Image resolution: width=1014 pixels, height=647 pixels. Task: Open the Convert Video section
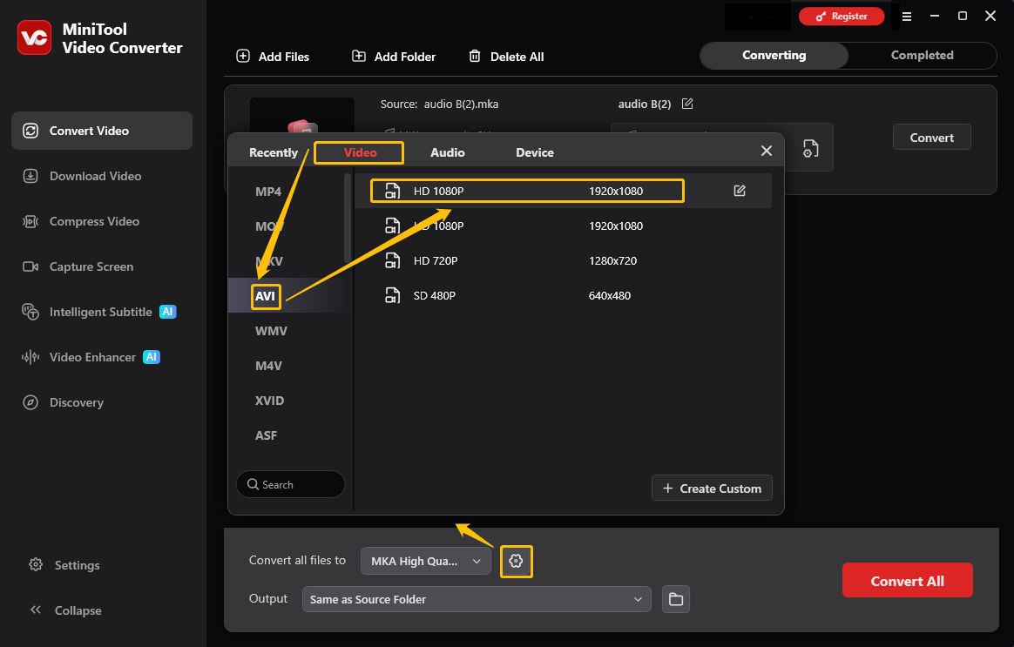102,131
